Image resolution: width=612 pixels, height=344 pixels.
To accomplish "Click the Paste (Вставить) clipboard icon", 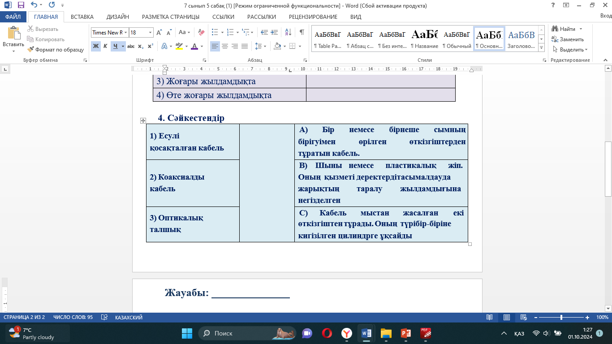I will click(x=13, y=34).
